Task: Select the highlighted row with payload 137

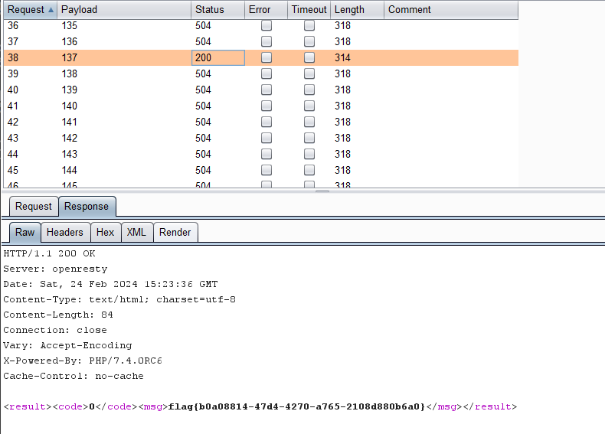Action: pos(123,57)
